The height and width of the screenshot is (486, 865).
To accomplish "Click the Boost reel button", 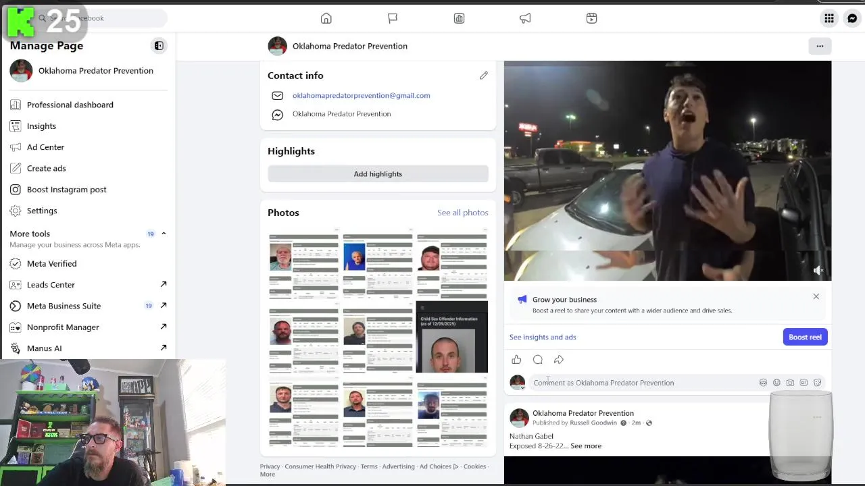I will pyautogui.click(x=805, y=337).
